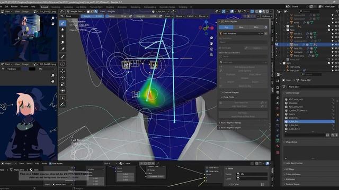The height and width of the screenshot is (190, 339).
Task: Select the Scale tool in viewport toolbar
Action: pyautogui.click(x=63, y=84)
